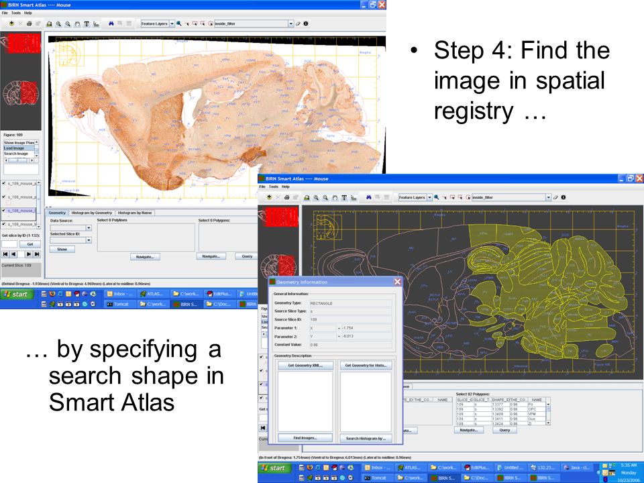Click zoom-out magnifier in front window toolbar
Viewport: 644px width, 483px height.
point(325,197)
